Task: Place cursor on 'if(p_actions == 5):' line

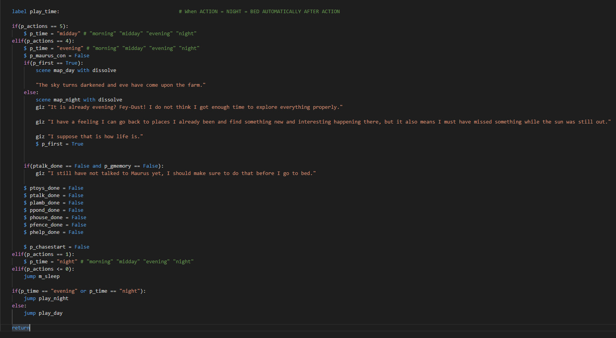Action: click(40, 26)
